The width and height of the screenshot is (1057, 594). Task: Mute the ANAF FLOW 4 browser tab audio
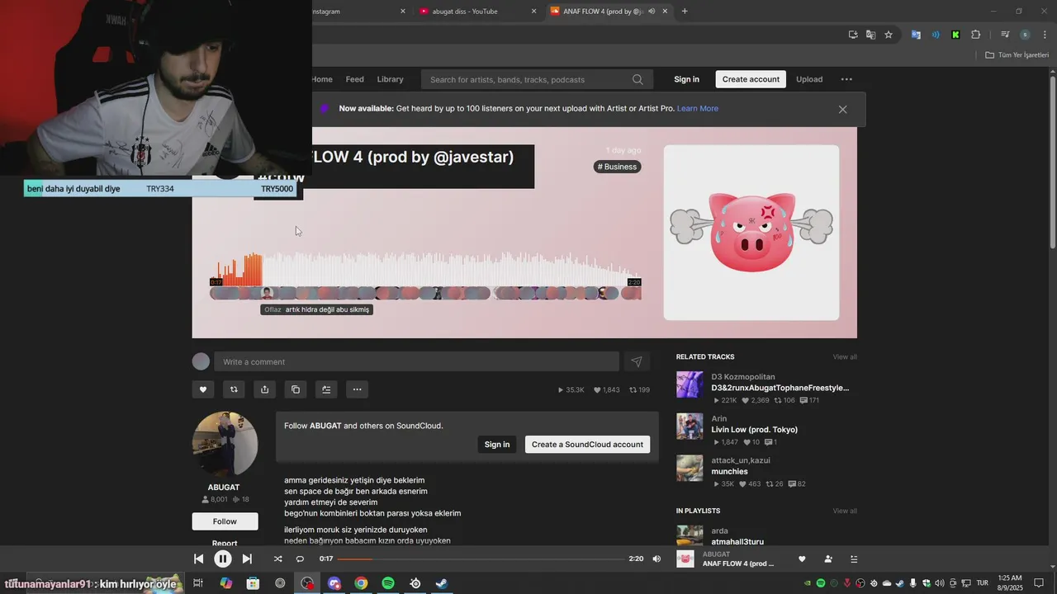652,12
